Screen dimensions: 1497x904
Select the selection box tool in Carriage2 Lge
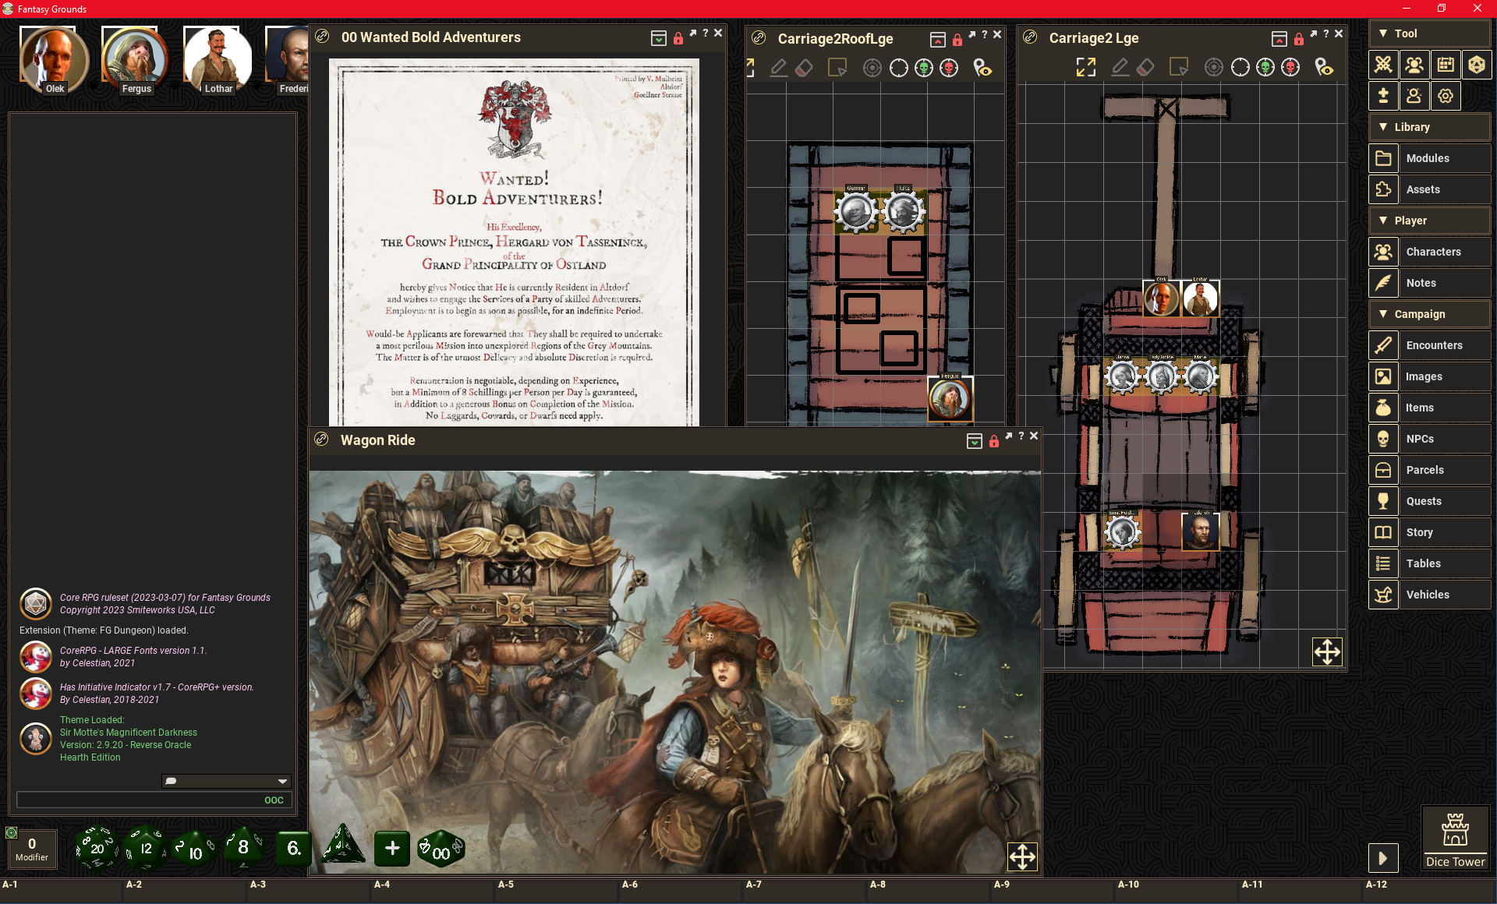(1178, 68)
